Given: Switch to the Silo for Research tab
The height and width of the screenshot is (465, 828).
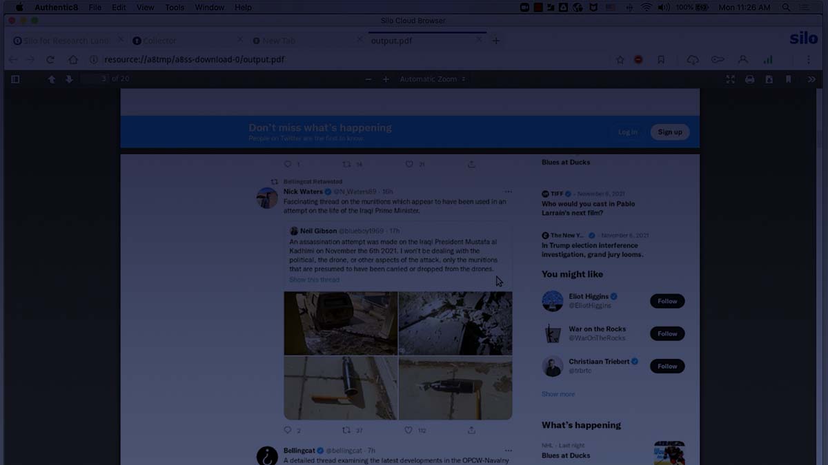Looking at the screenshot, I should [x=66, y=41].
